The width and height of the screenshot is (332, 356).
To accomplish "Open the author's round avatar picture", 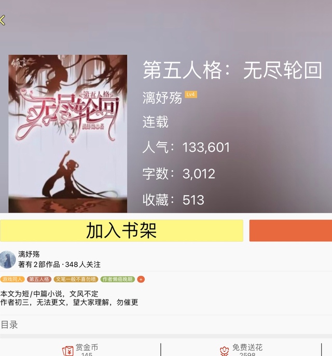I will (7, 259).
